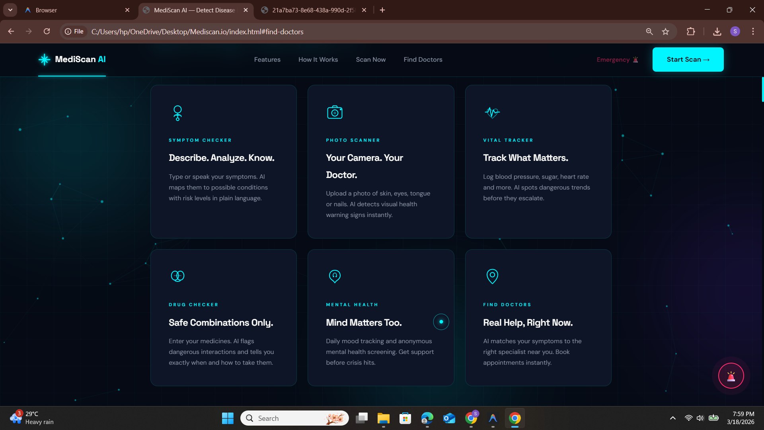Click the Mental Health head icon
Screen dimensions: 764x430
coord(335,276)
